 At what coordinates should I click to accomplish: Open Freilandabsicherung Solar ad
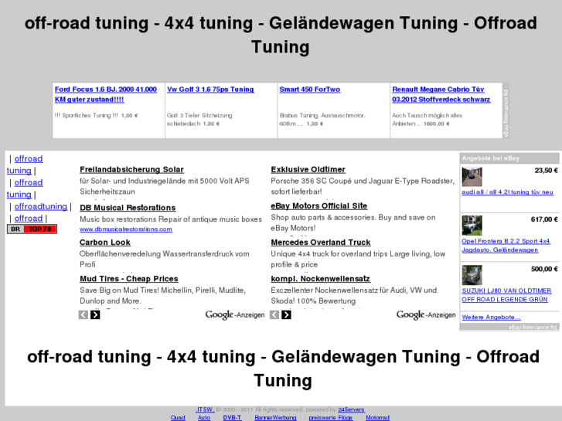tap(131, 169)
